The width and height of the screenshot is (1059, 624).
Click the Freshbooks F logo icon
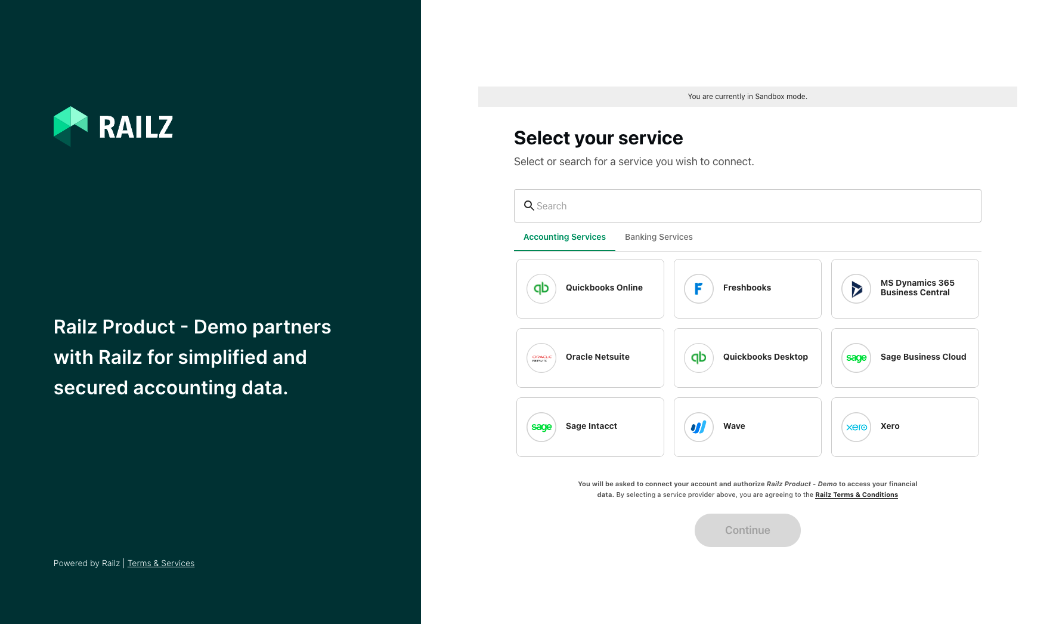[x=699, y=289]
